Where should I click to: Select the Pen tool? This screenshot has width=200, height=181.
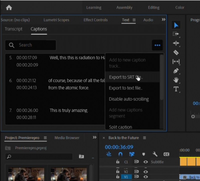[x=175, y=71]
